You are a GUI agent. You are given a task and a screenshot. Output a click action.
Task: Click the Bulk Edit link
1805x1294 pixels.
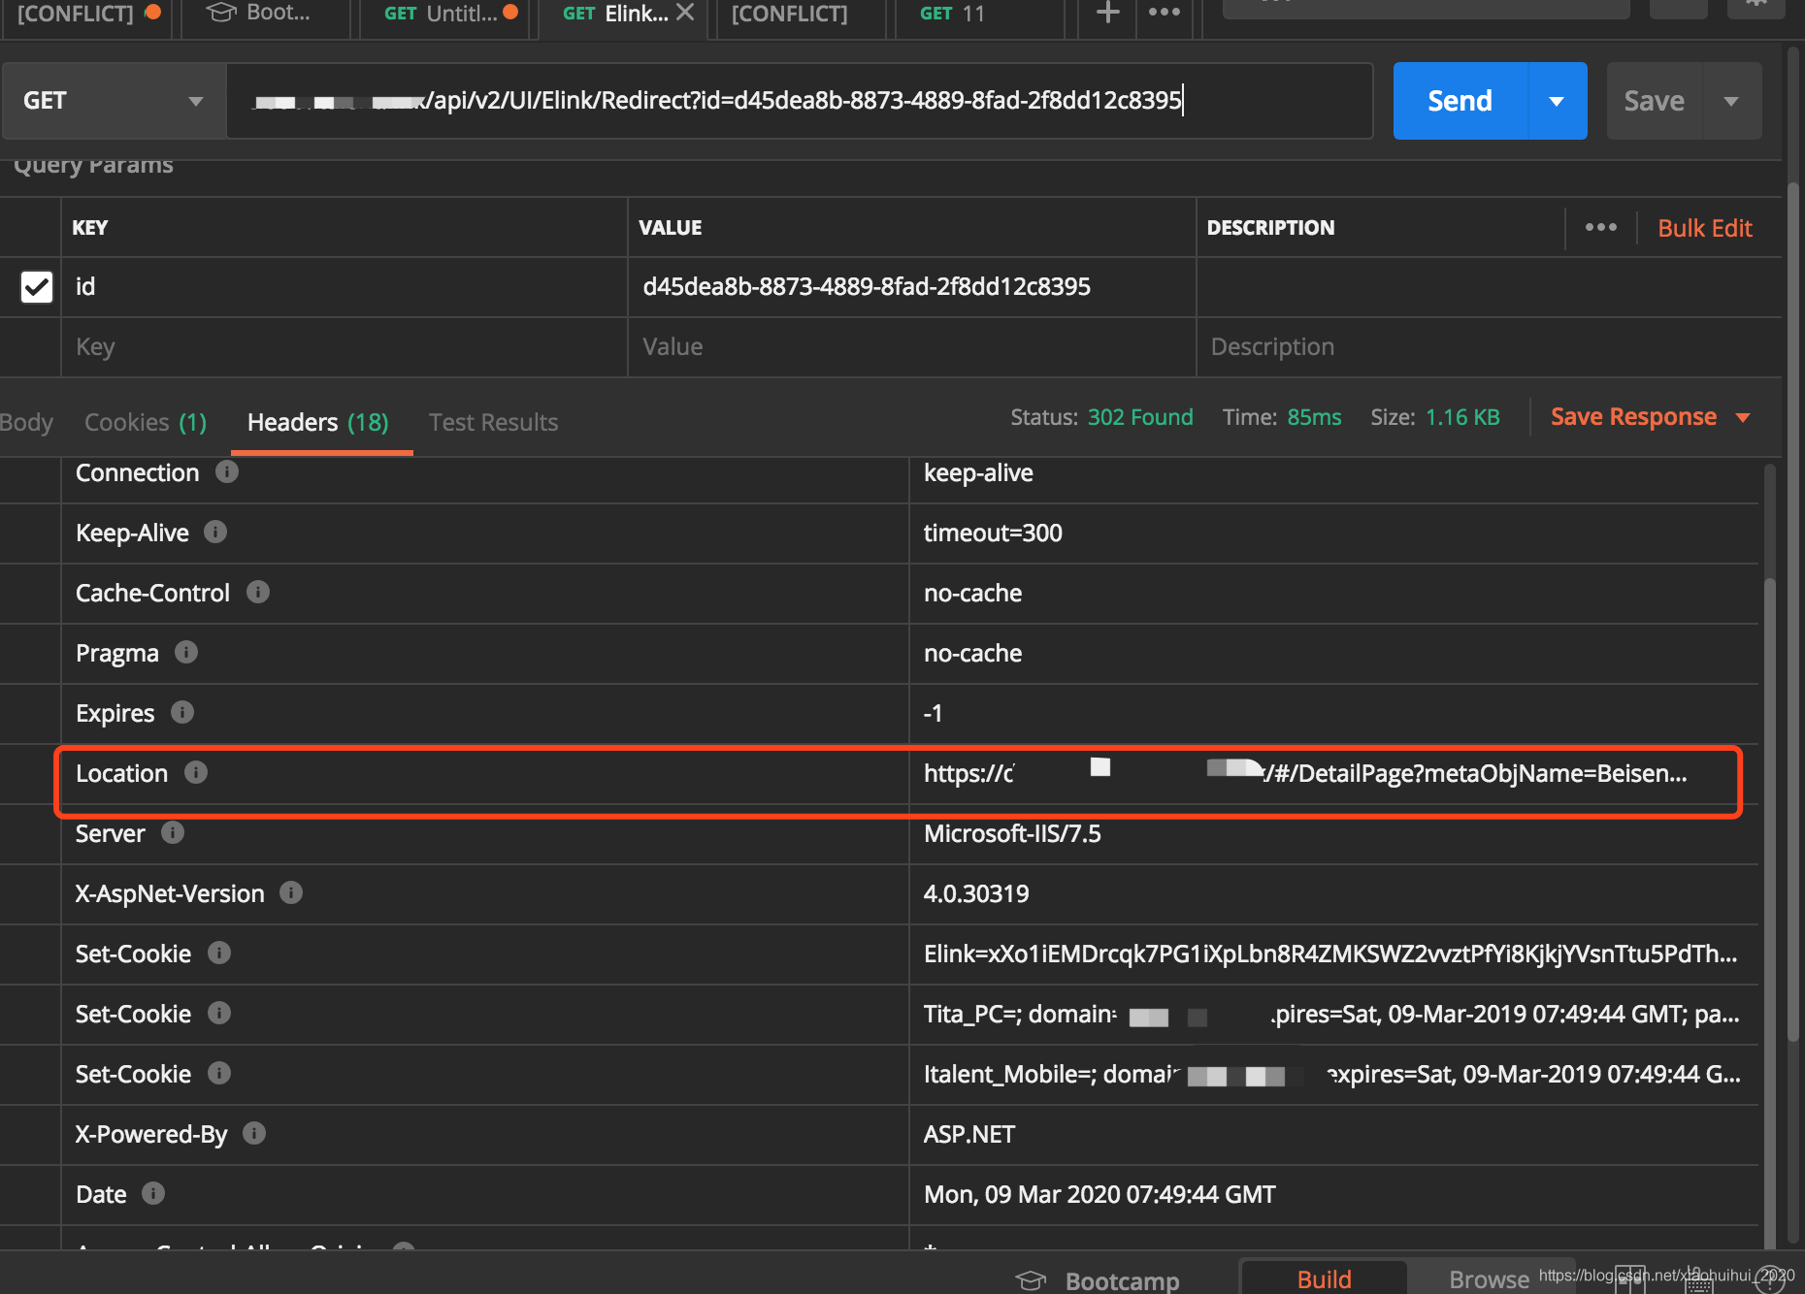[x=1704, y=228]
